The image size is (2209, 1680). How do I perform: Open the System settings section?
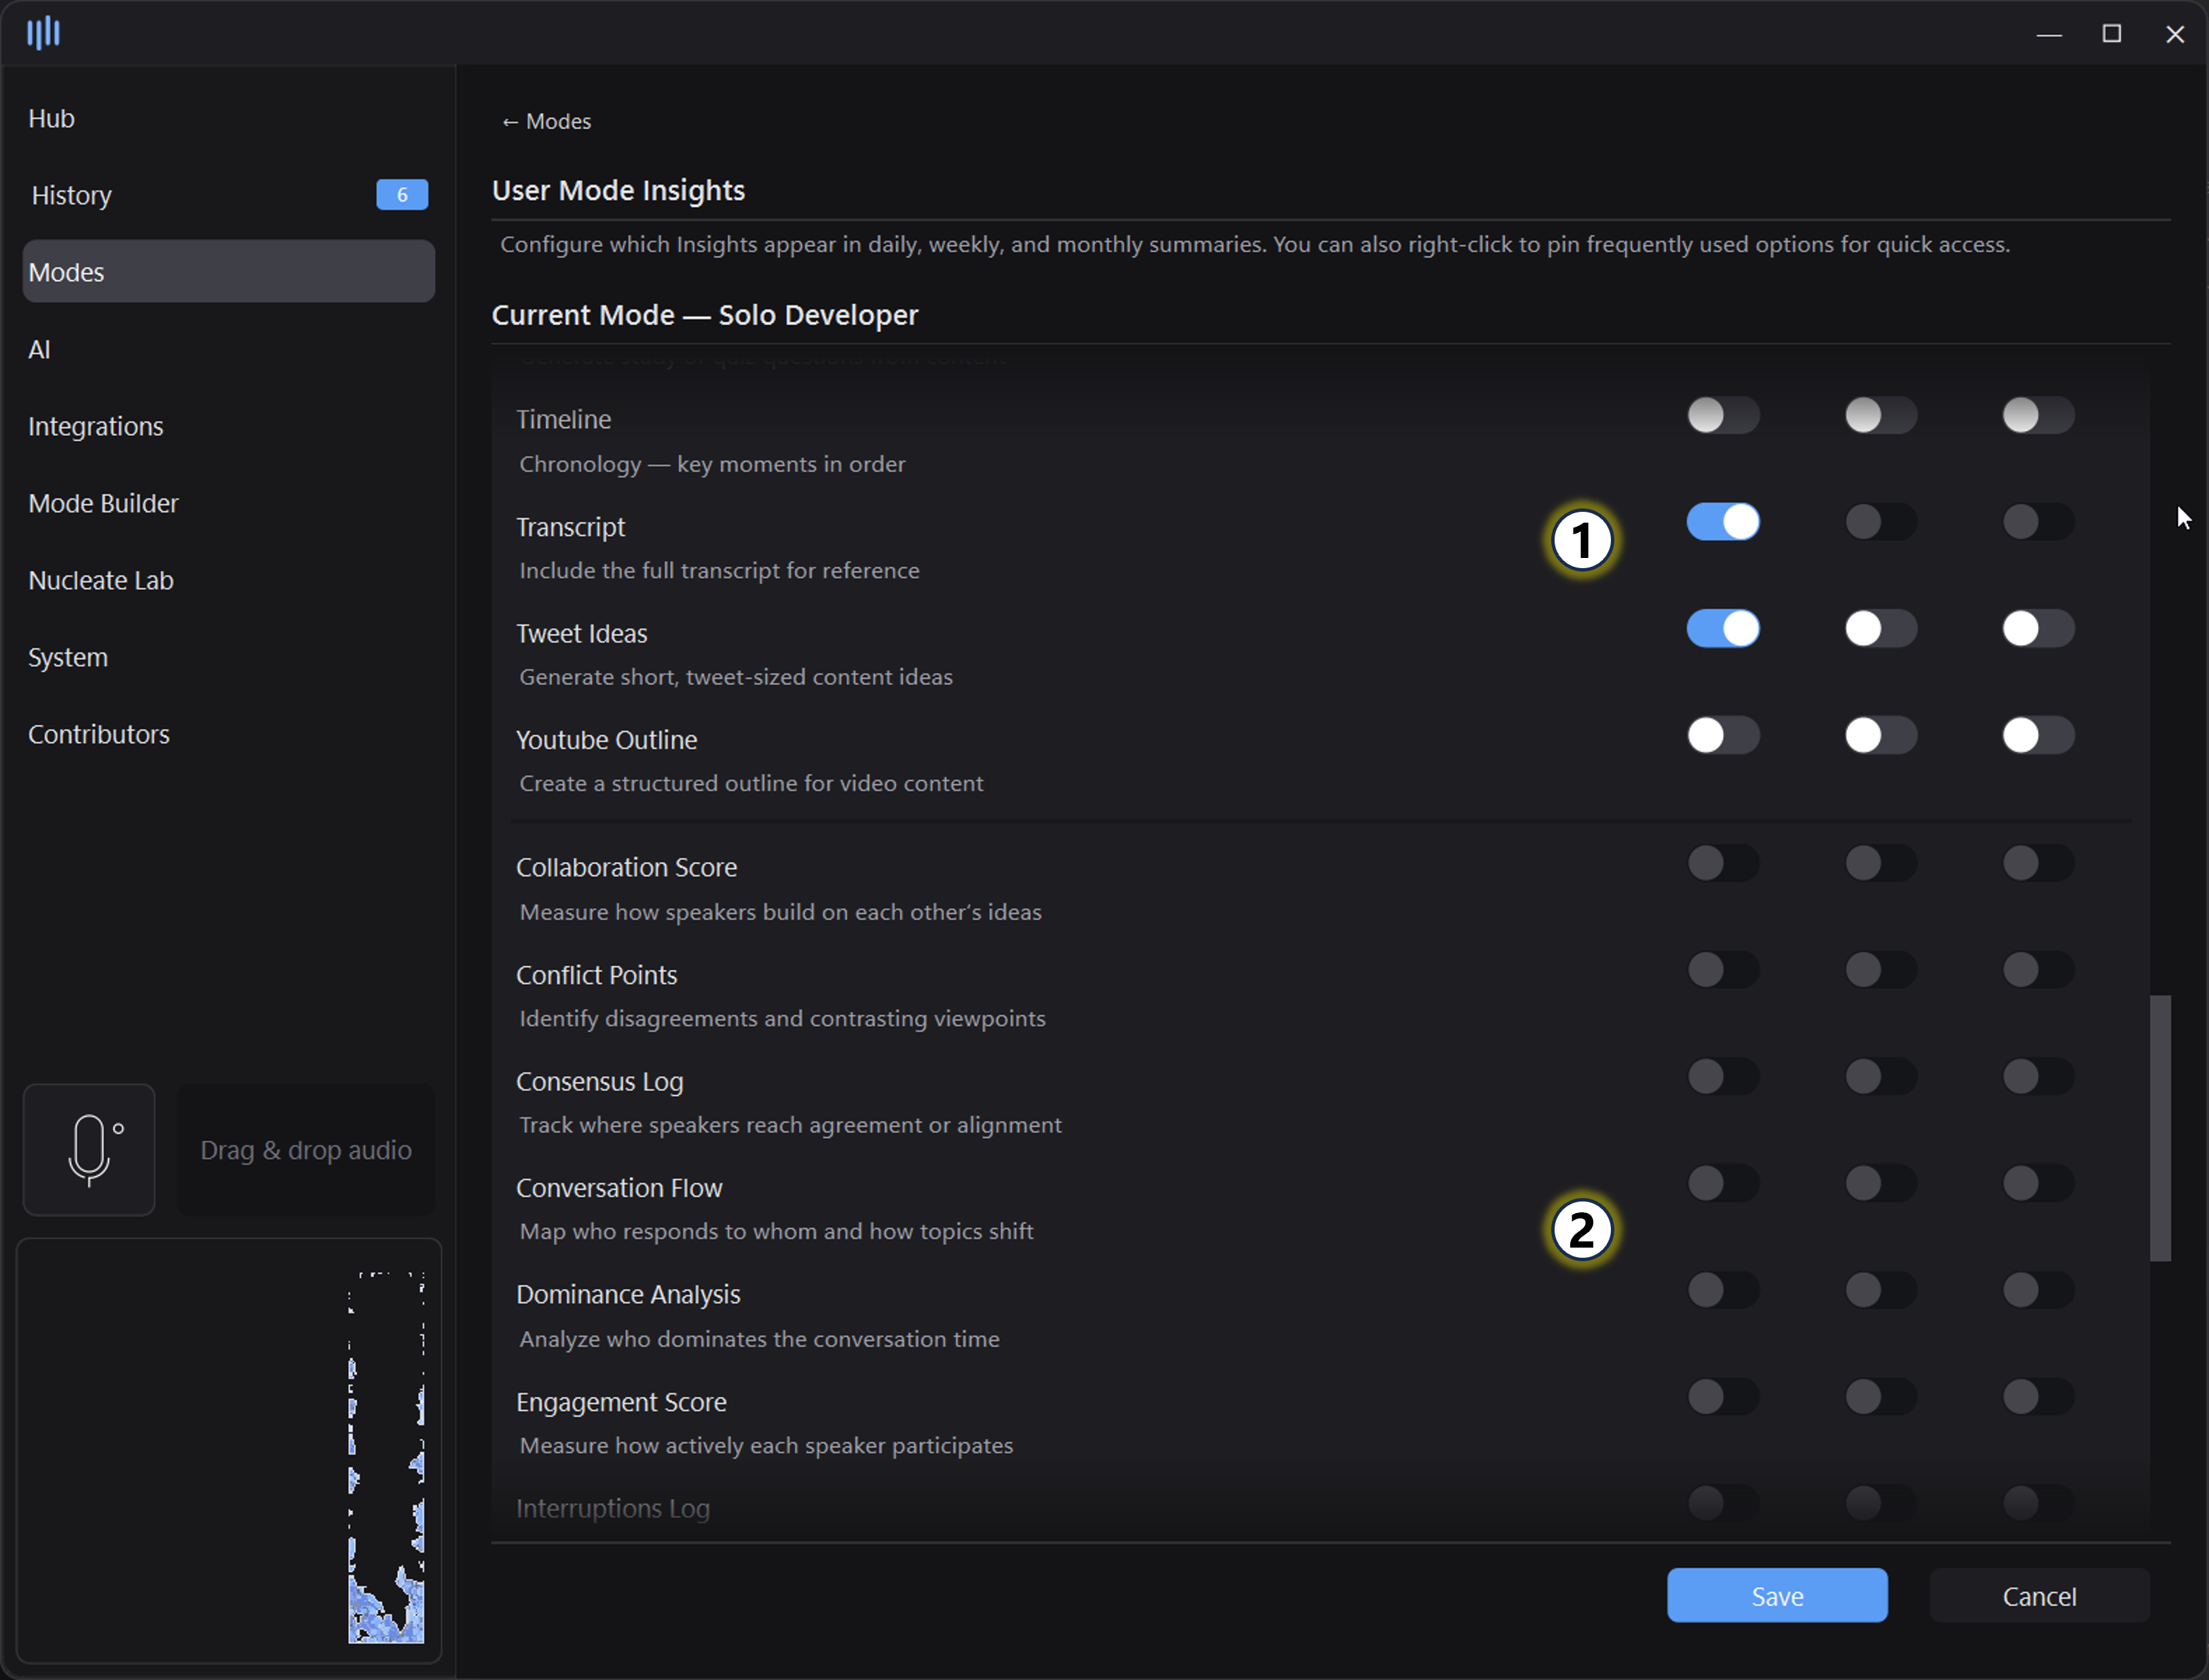click(68, 657)
